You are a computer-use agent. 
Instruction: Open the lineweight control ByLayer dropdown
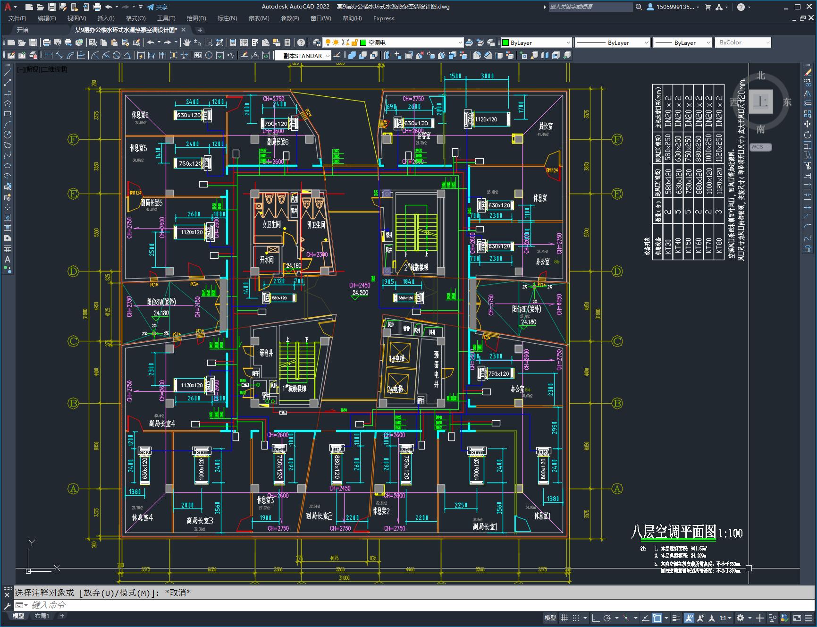tap(682, 42)
